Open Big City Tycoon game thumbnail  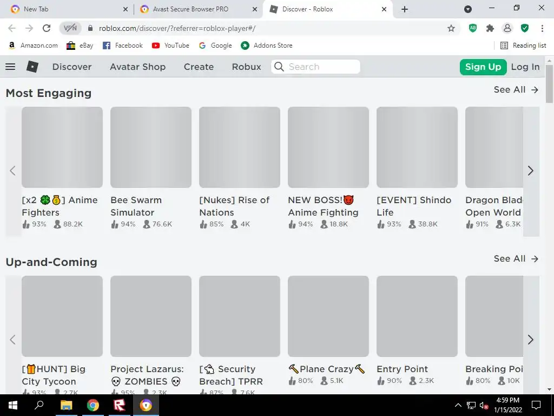62,316
